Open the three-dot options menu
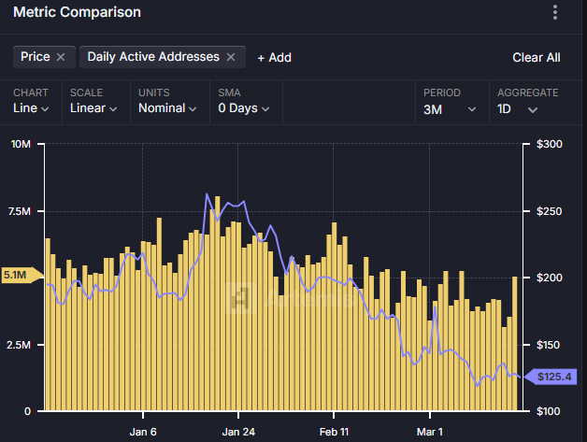The height and width of the screenshot is (442, 587). [555, 12]
